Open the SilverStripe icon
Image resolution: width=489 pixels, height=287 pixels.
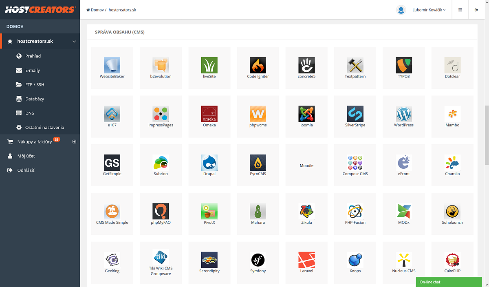(355, 114)
